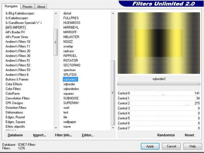Choose the distort filter
The width and height of the screenshot is (204, 153).
tap(67, 14)
